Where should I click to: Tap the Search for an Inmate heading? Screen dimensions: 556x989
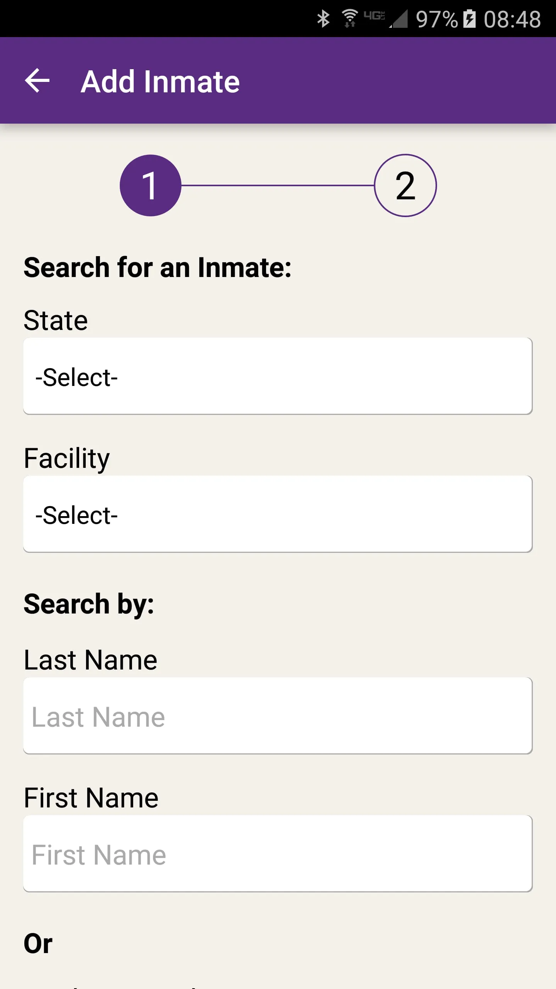pos(158,267)
